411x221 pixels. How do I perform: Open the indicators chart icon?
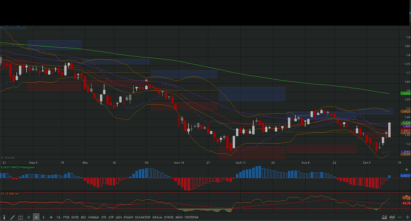tap(384, 217)
